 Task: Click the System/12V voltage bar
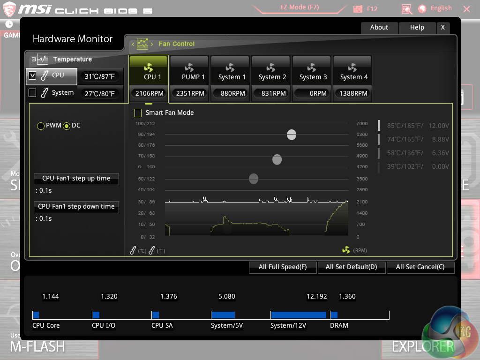point(299,315)
